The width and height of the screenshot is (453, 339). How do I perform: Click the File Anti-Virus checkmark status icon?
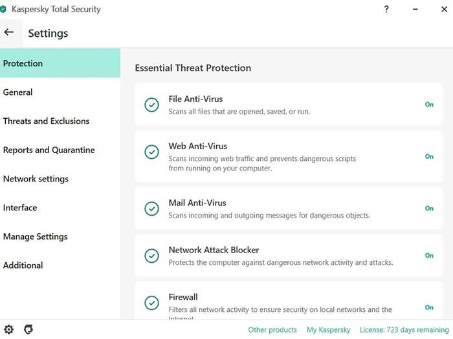(151, 105)
